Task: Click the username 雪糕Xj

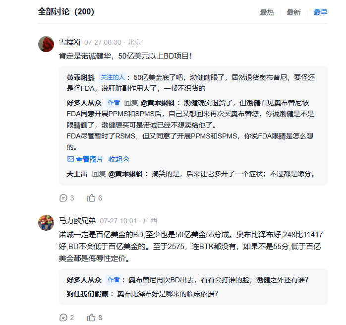Action: (x=69, y=42)
